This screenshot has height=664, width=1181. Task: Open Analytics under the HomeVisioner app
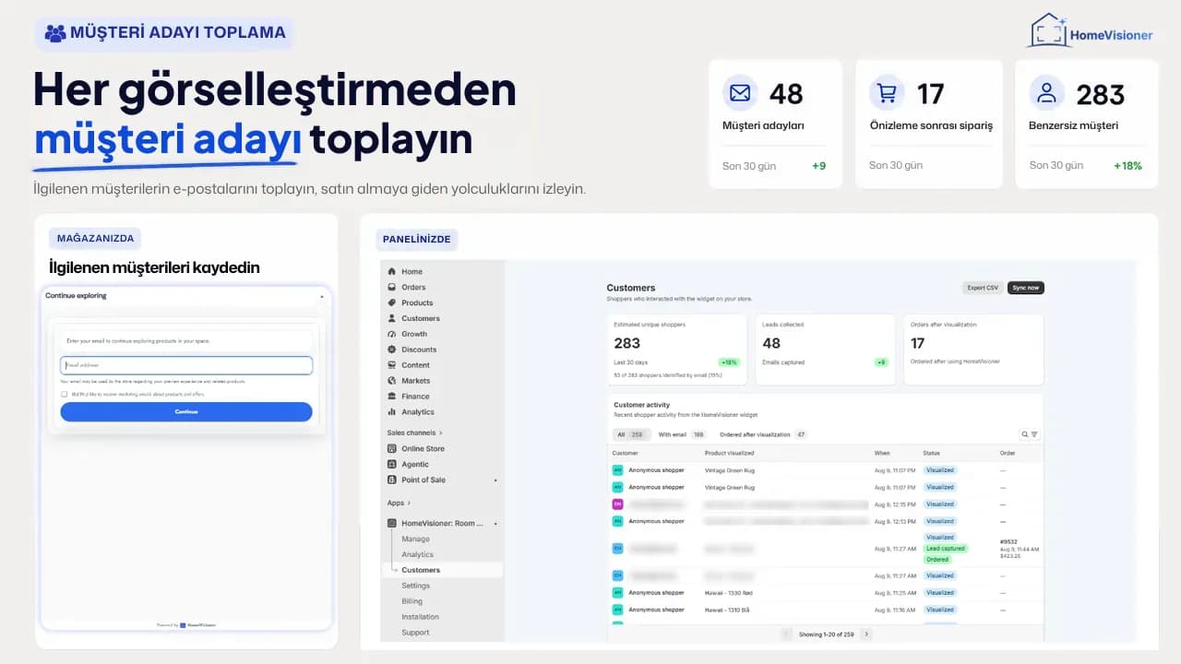pyautogui.click(x=417, y=554)
